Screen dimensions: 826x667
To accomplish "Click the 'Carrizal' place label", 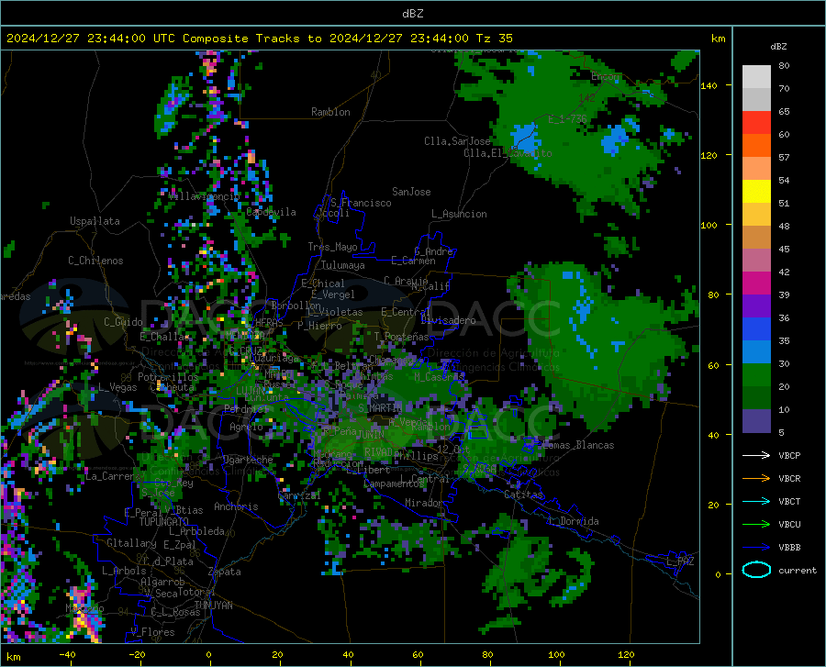I will coord(299,496).
